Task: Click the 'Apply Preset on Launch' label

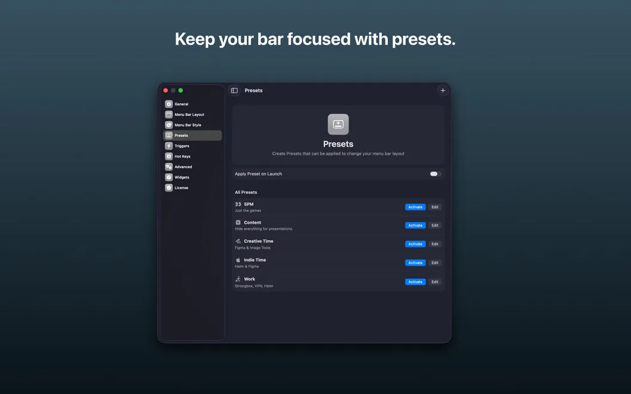Action: click(258, 174)
